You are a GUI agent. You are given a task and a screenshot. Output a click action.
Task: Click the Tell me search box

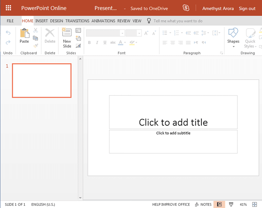178,21
